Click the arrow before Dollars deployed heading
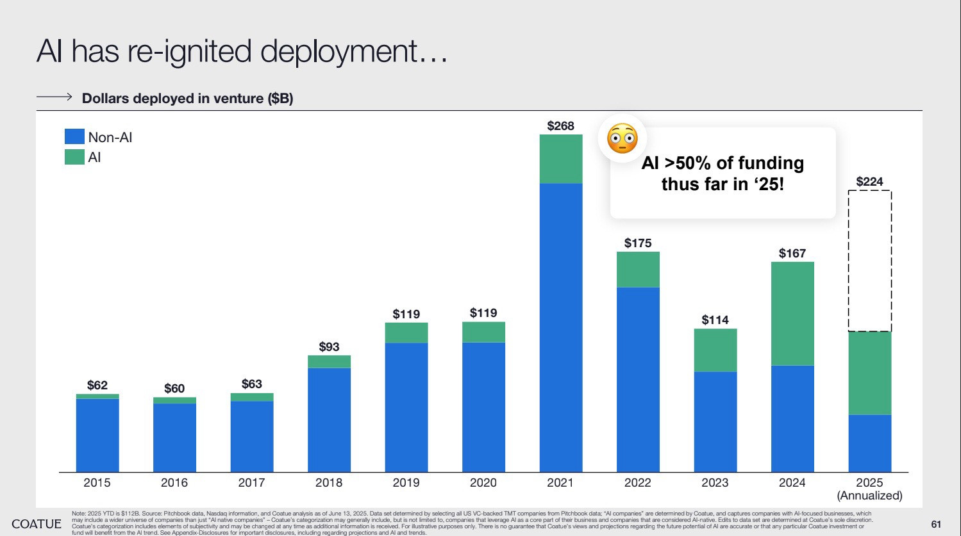Viewport: 961px width, 536px height. click(54, 97)
